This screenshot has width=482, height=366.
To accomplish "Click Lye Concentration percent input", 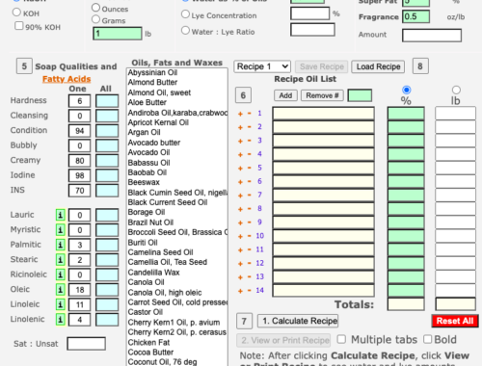I will coord(310,13).
